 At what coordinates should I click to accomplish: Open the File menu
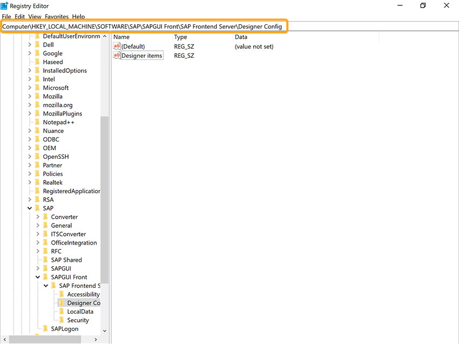click(x=6, y=17)
